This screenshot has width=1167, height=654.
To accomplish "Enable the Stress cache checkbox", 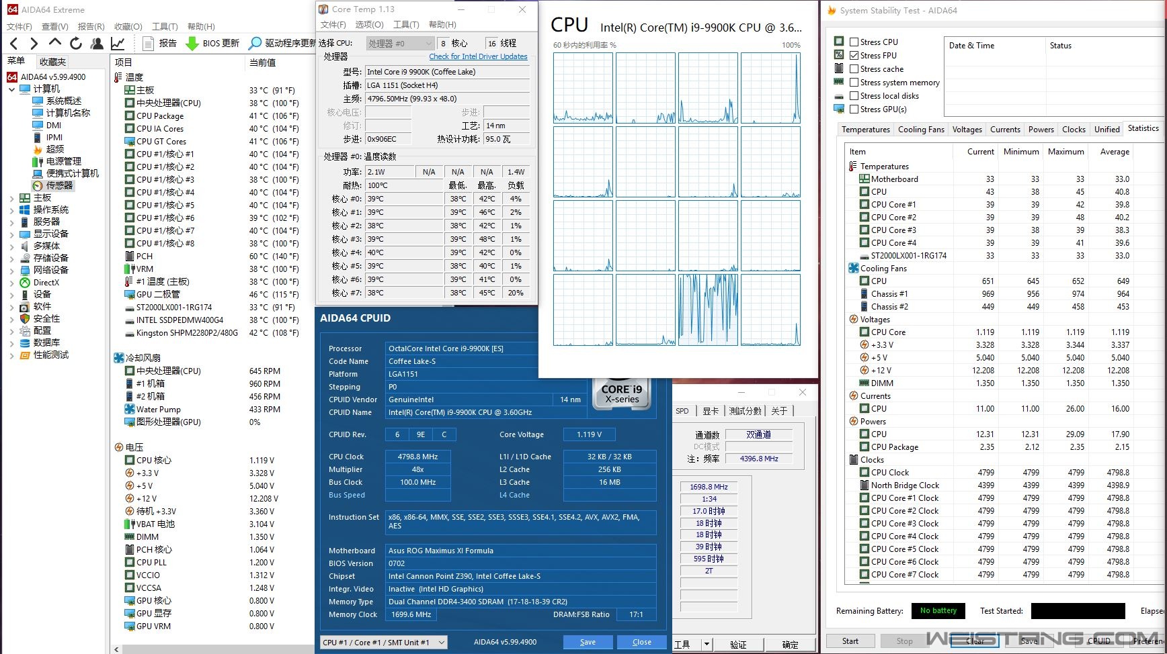I will pos(854,68).
